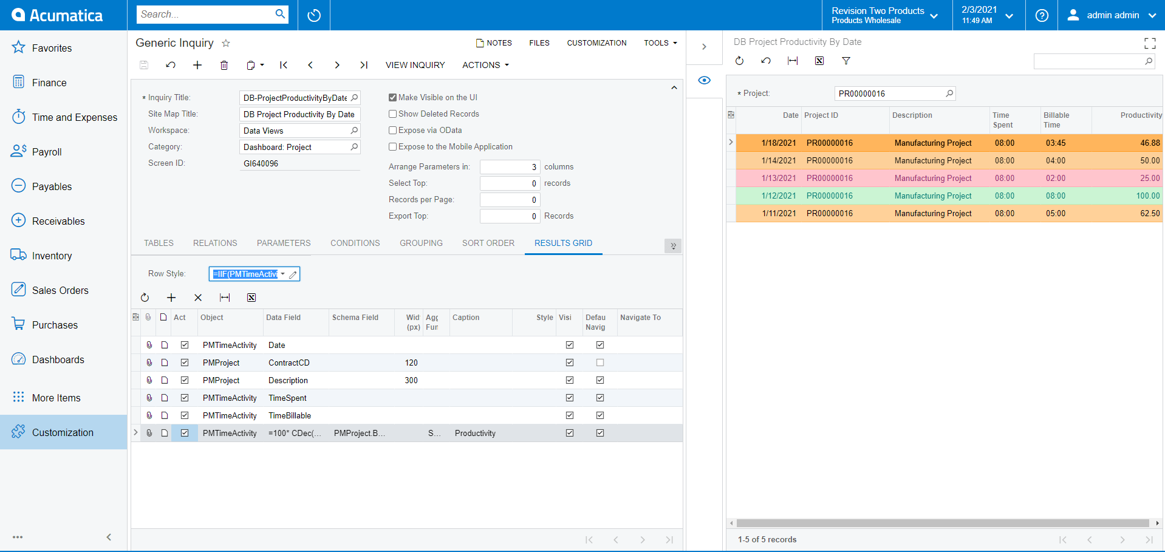The height and width of the screenshot is (552, 1165).
Task: Edit Row Style formula with pencil icon
Action: click(293, 274)
